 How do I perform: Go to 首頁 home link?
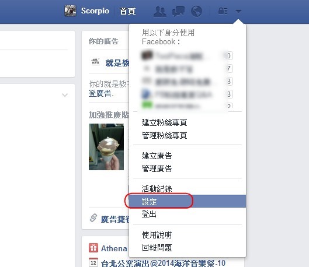(127, 11)
